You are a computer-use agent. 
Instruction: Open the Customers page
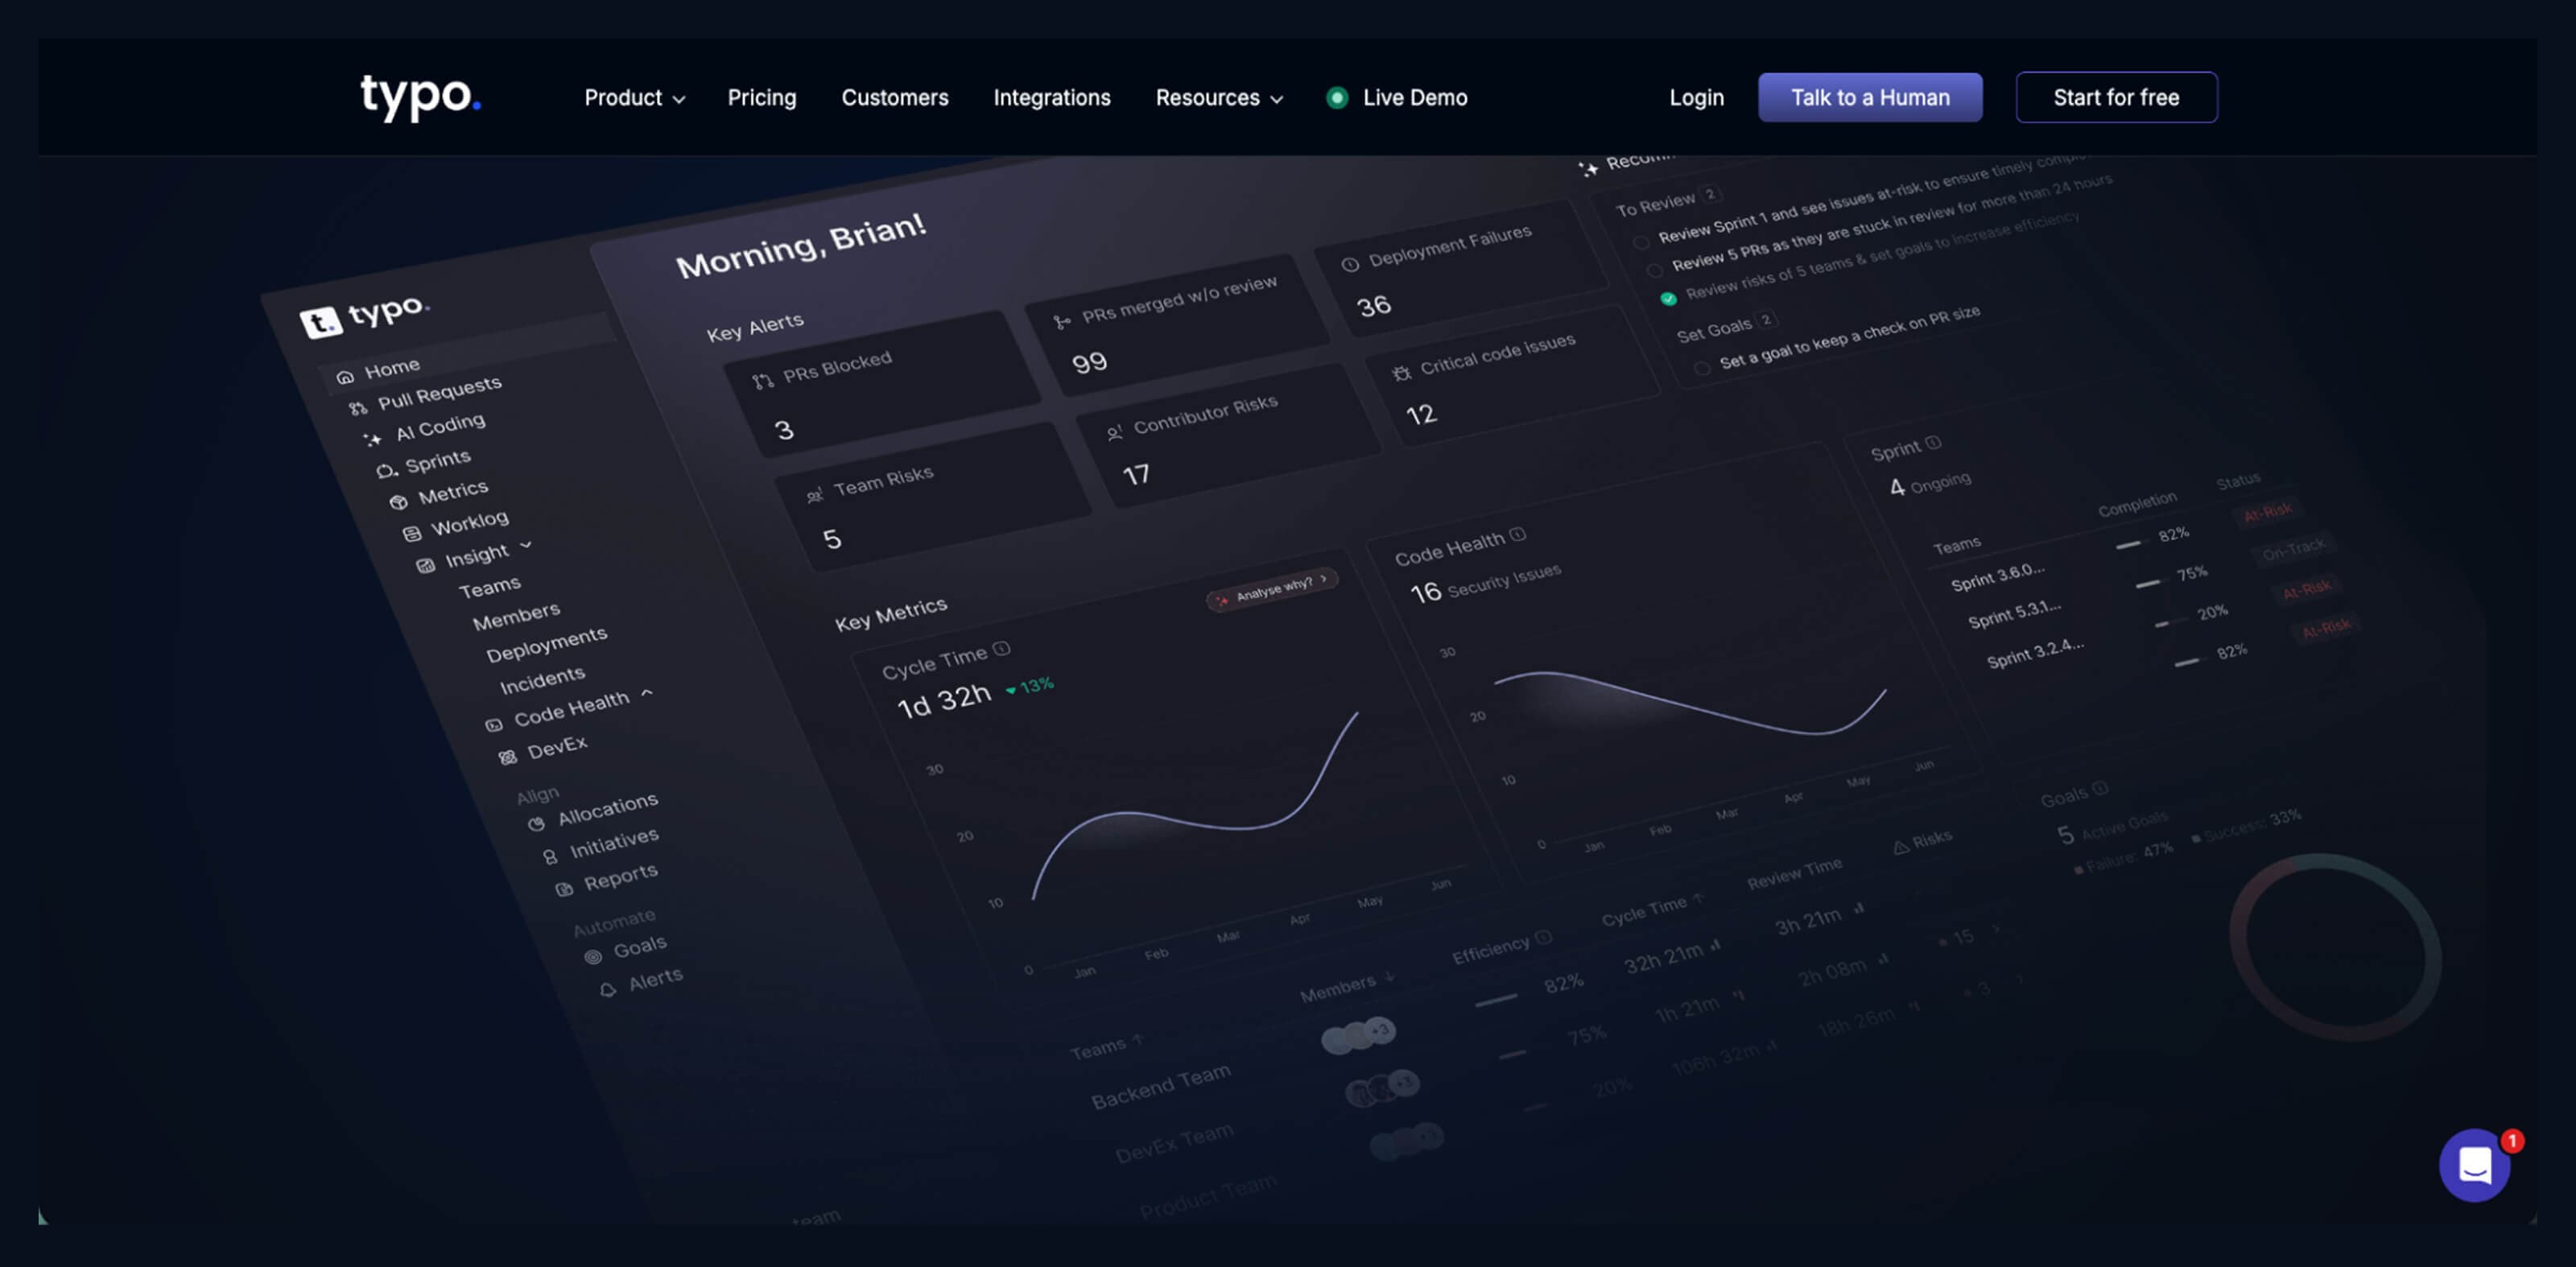click(895, 98)
